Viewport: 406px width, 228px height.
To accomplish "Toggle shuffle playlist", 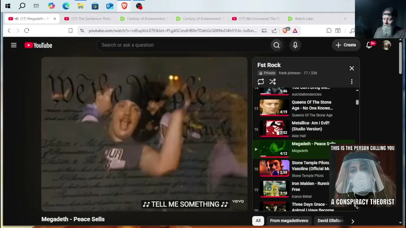I will (x=272, y=82).
